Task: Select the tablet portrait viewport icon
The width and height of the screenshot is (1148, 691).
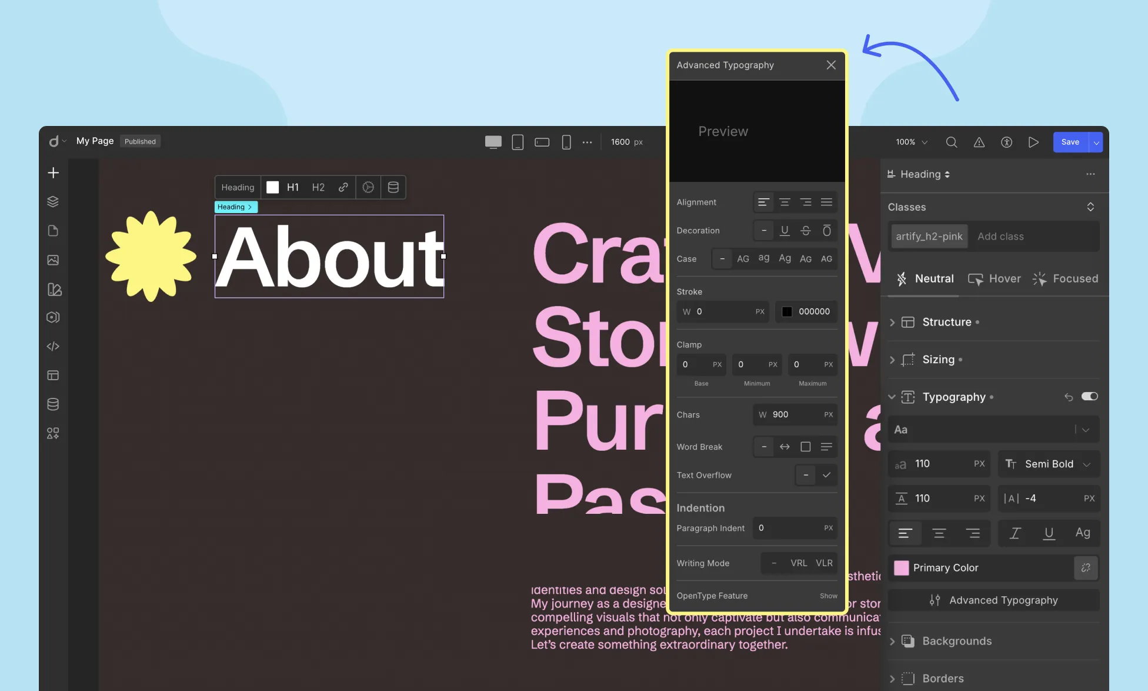Action: tap(518, 142)
